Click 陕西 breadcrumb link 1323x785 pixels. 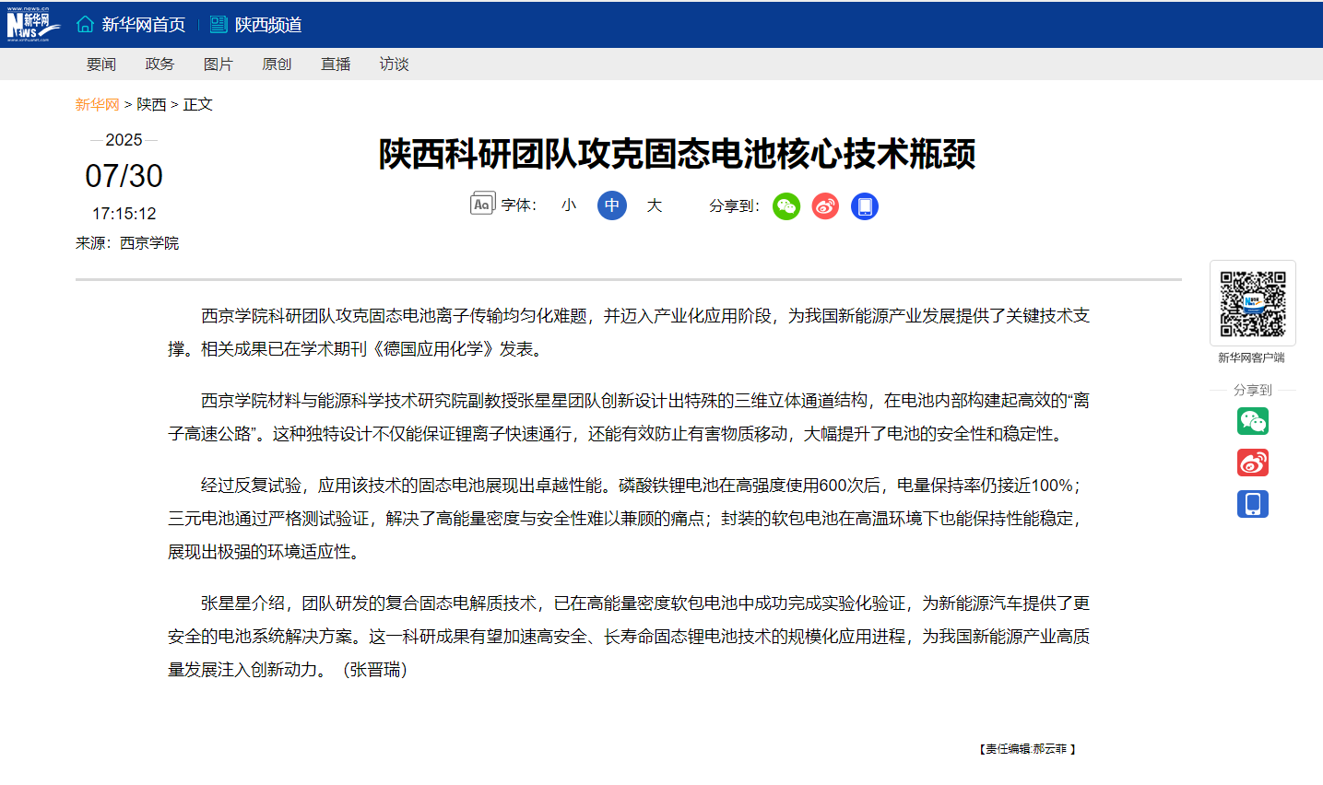tap(151, 104)
